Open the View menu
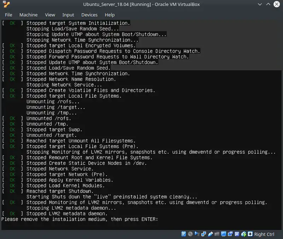 (x=50, y=15)
